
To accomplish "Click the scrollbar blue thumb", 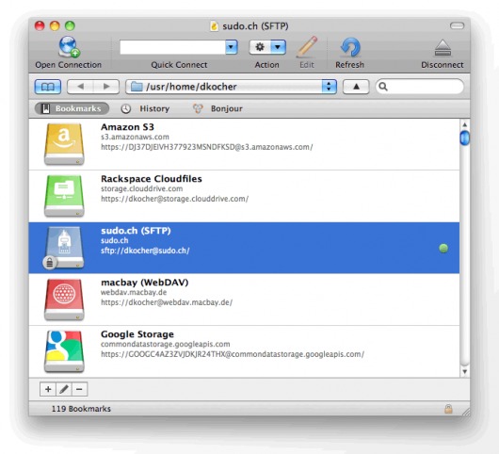I will pos(464,138).
